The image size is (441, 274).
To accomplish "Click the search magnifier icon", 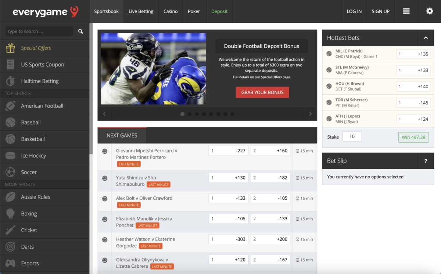I will 80,32.
